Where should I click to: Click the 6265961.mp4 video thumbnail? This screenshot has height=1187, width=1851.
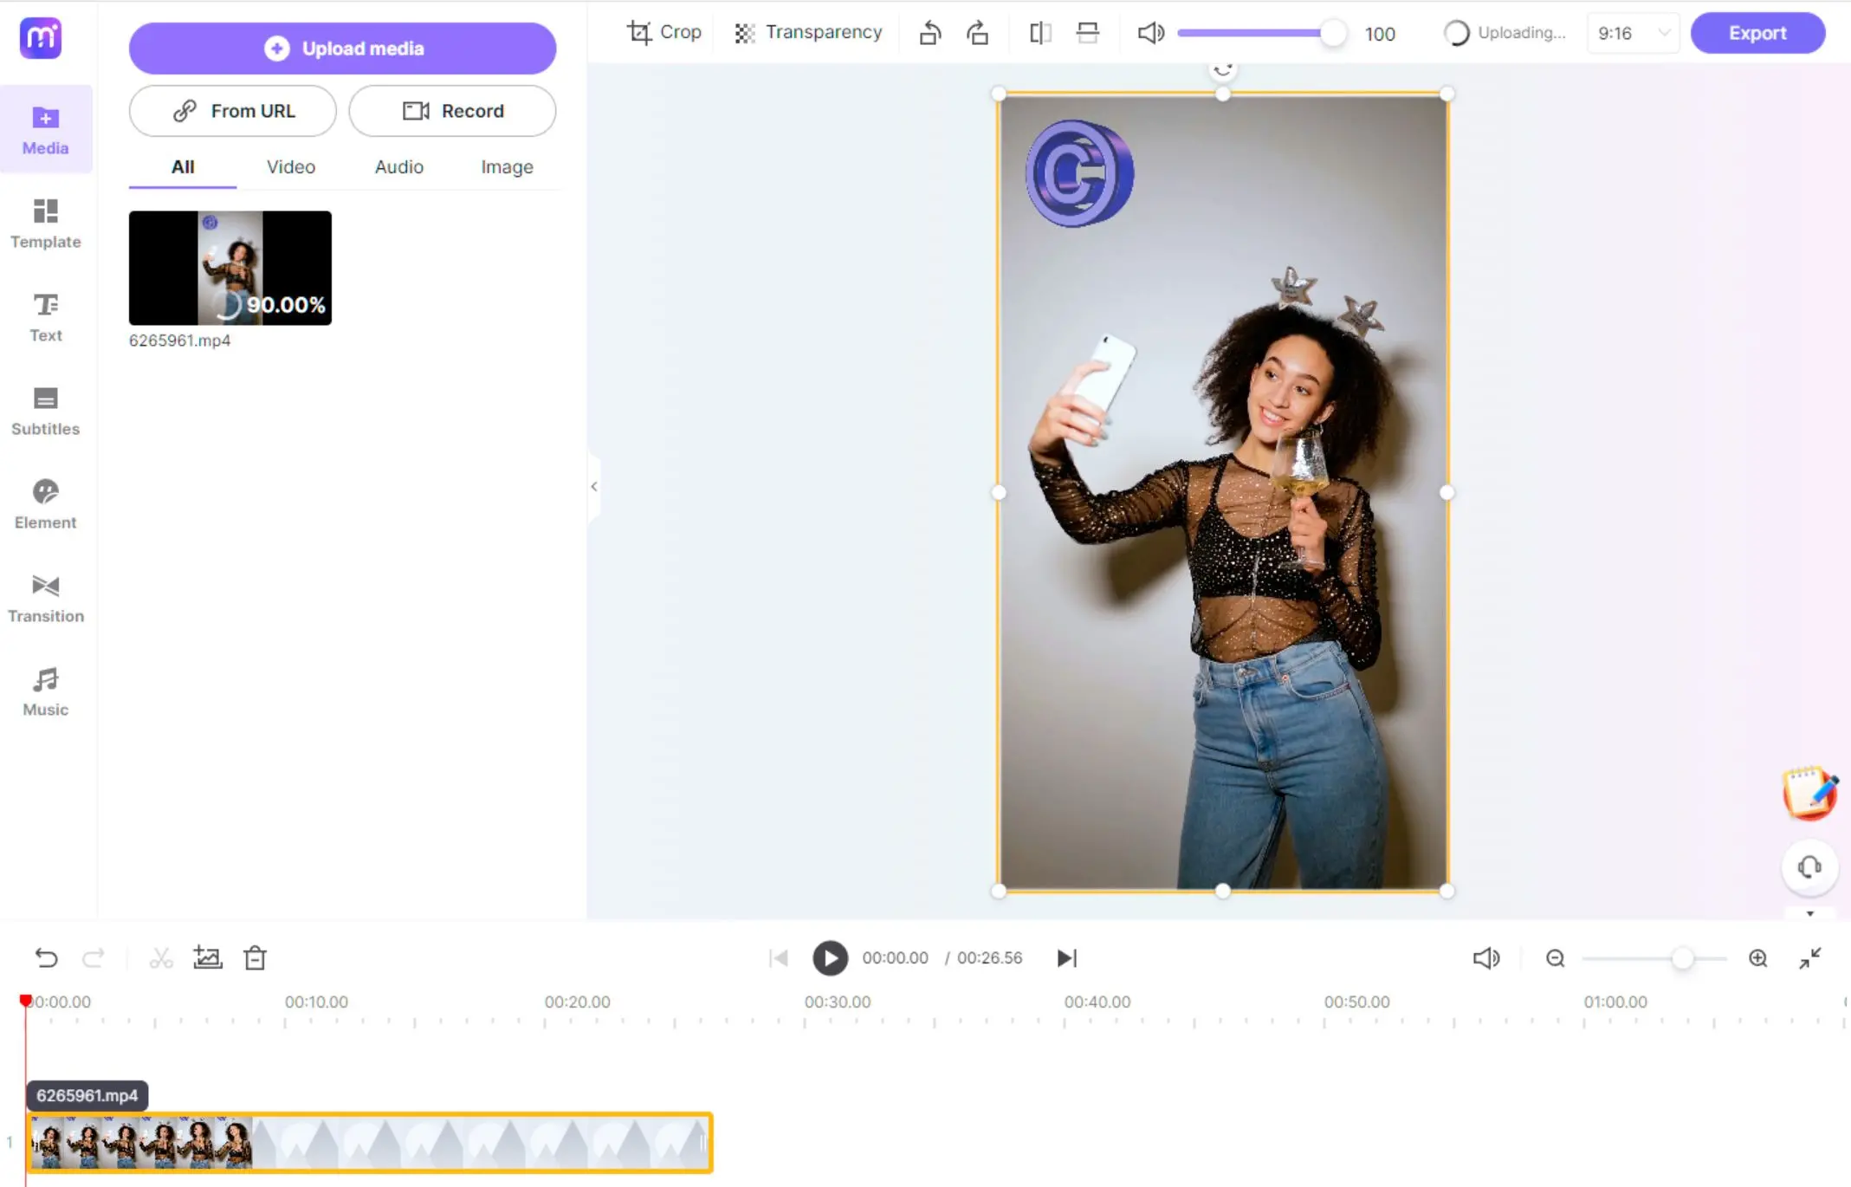pyautogui.click(x=230, y=267)
